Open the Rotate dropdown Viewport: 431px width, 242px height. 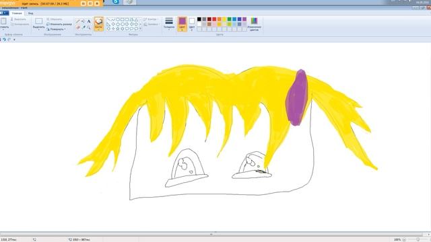[x=56, y=29]
